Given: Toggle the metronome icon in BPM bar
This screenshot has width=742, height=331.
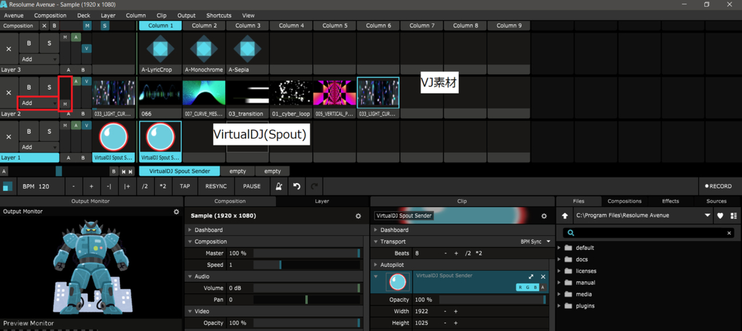Looking at the screenshot, I should (279, 186).
